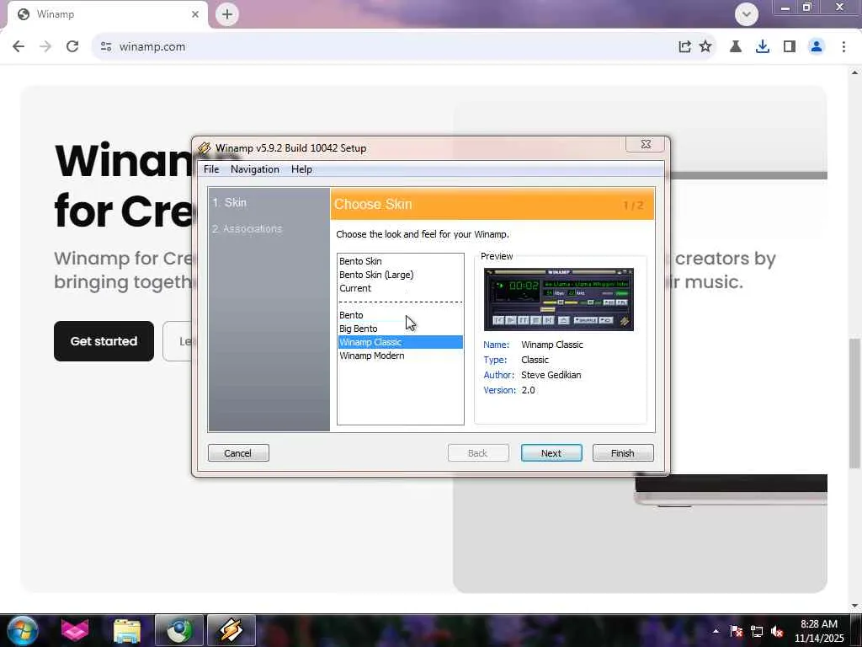Open the File menu in Winamp Setup
This screenshot has width=862, height=647.
point(211,169)
